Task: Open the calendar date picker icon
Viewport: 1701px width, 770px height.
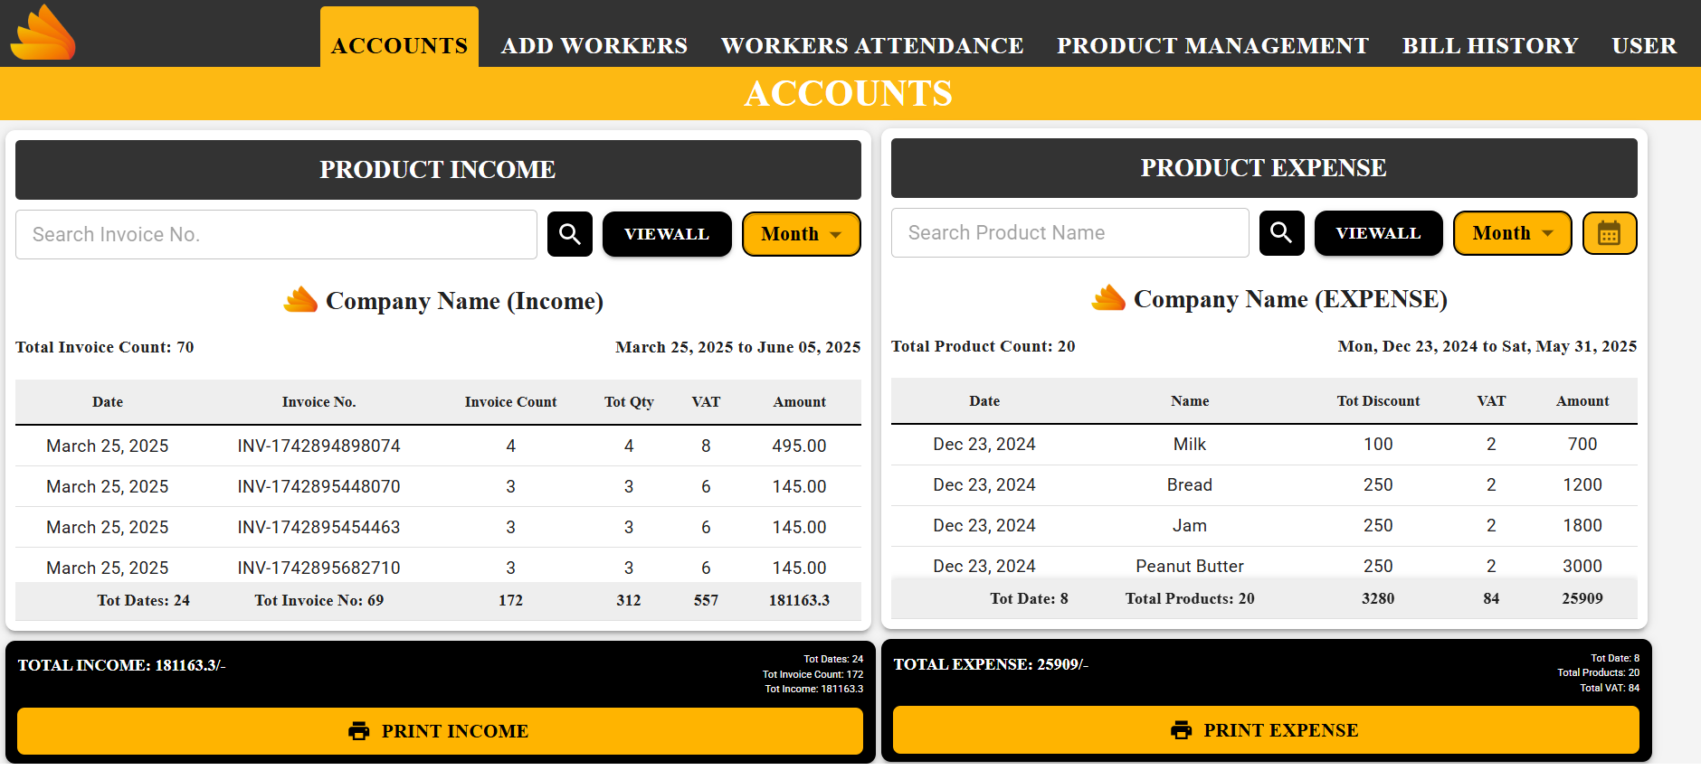Action: click(1610, 233)
